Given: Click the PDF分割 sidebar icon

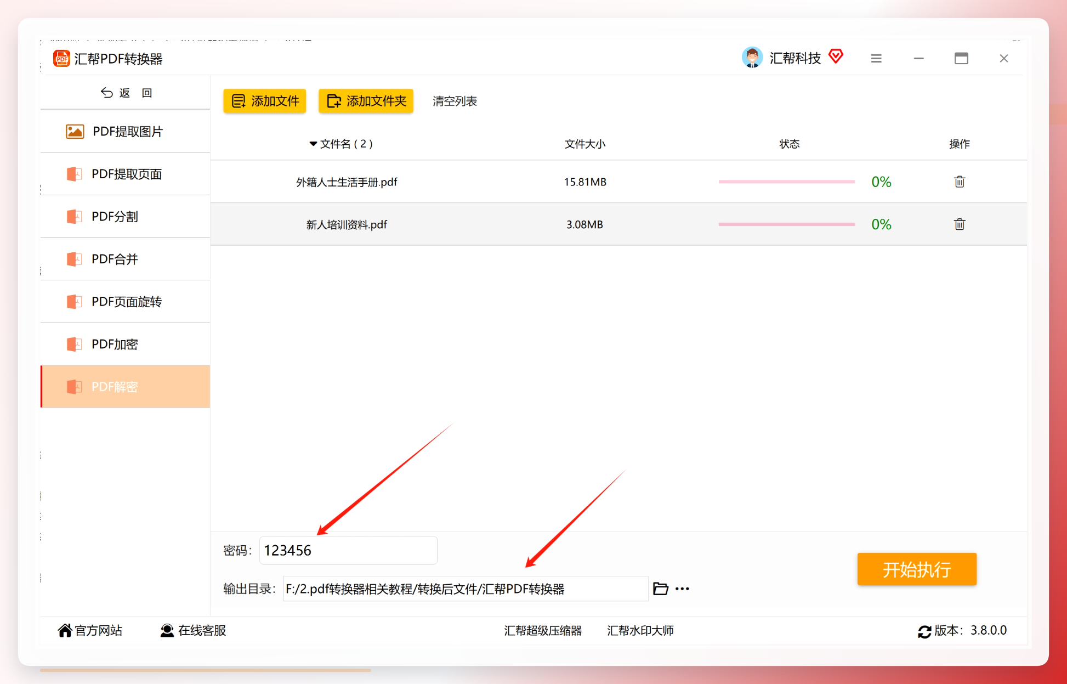Looking at the screenshot, I should 75,217.
